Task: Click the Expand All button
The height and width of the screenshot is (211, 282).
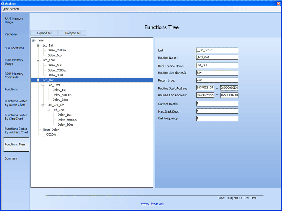Action: (44, 33)
